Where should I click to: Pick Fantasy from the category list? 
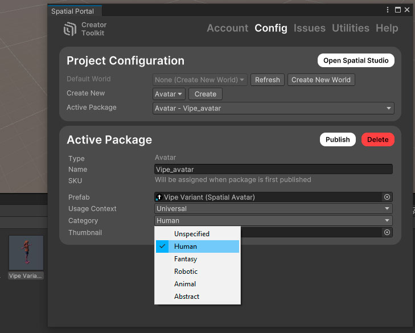tap(197, 259)
